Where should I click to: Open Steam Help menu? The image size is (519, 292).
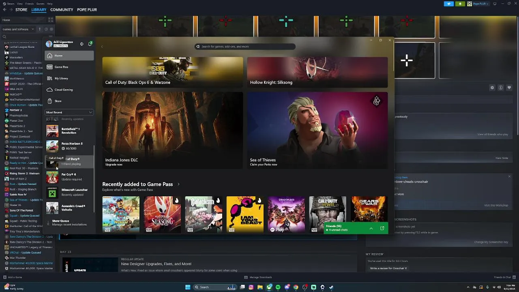pos(49,4)
